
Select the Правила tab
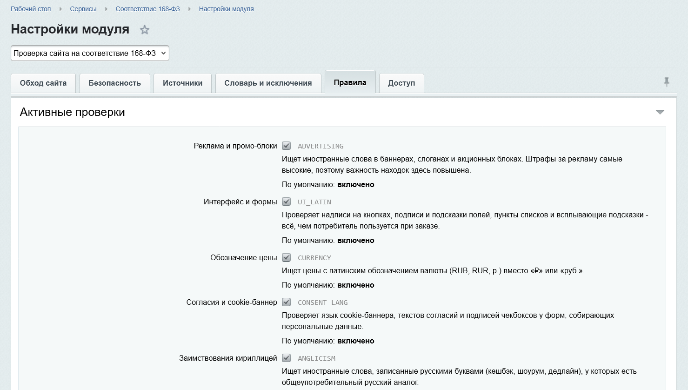[350, 82]
